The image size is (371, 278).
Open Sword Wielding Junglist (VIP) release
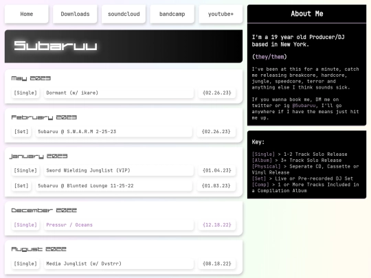tap(119, 170)
